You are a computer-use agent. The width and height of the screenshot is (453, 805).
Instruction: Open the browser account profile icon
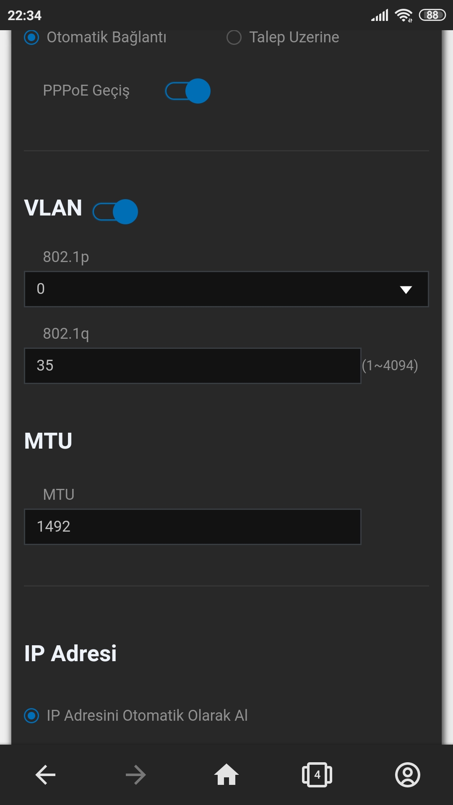coord(407,775)
